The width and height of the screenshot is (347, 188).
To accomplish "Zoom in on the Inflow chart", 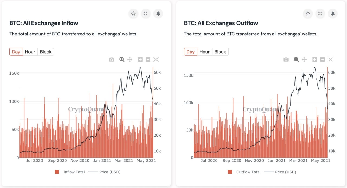I will click(x=140, y=60).
